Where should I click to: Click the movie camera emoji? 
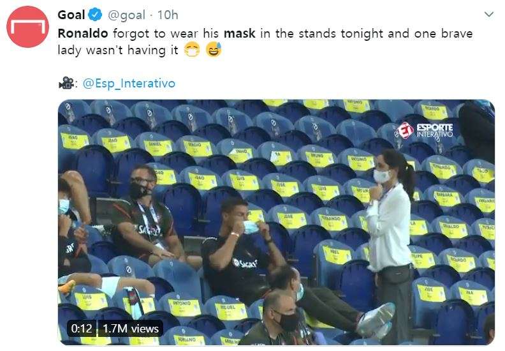[x=65, y=83]
